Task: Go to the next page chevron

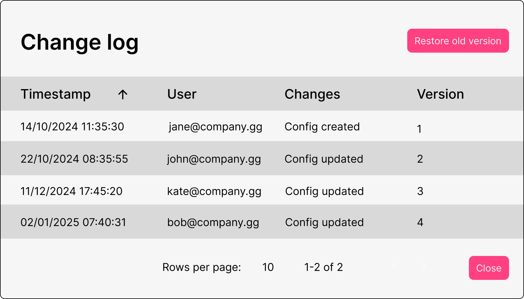Action: (423, 266)
